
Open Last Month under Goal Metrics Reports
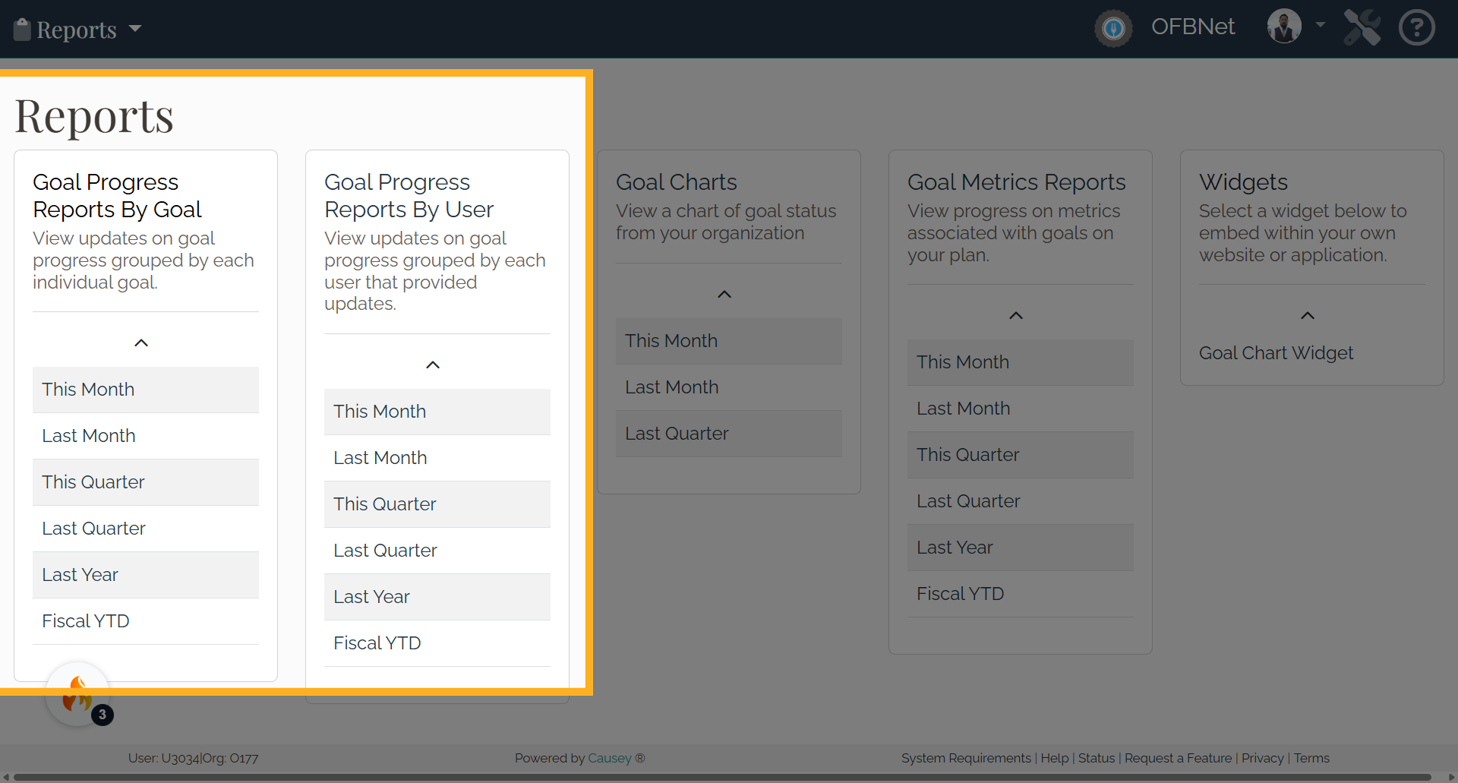[1021, 409]
